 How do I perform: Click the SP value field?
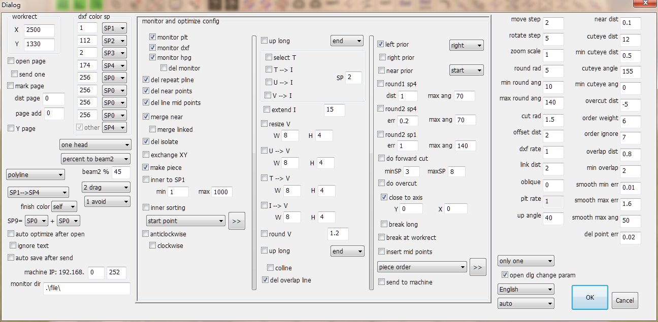353,78
